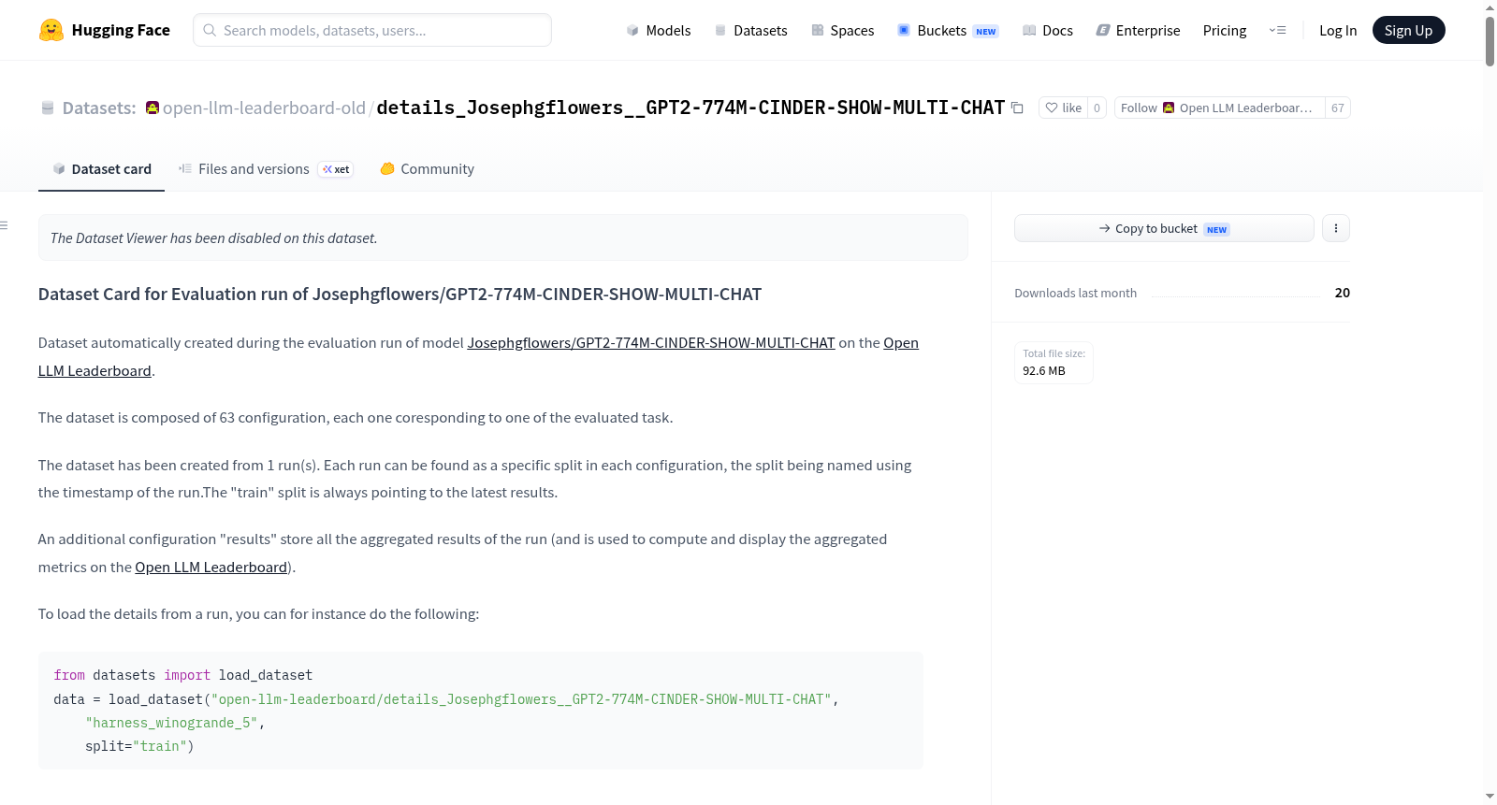1497x805 pixels.
Task: Click the Sign Up button
Action: pyautogui.click(x=1408, y=30)
